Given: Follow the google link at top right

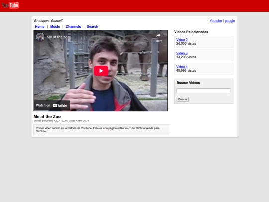Looking at the screenshot, I should pos(230,21).
